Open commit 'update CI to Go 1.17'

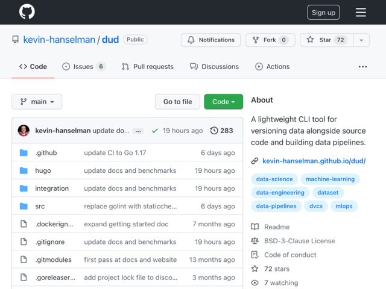coord(115,152)
